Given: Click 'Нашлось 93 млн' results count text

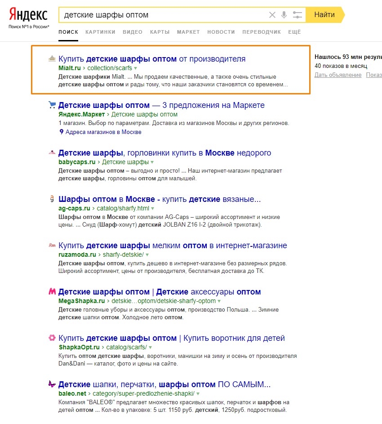Looking at the screenshot, I should pos(348,57).
